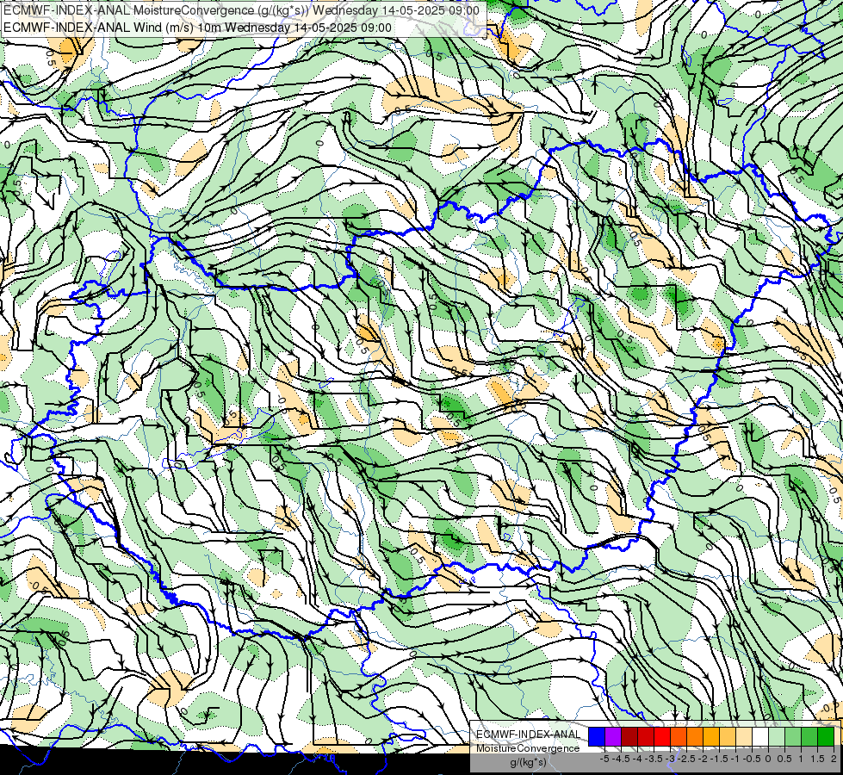Click the bright red legend swatch left of -3

click(x=662, y=736)
